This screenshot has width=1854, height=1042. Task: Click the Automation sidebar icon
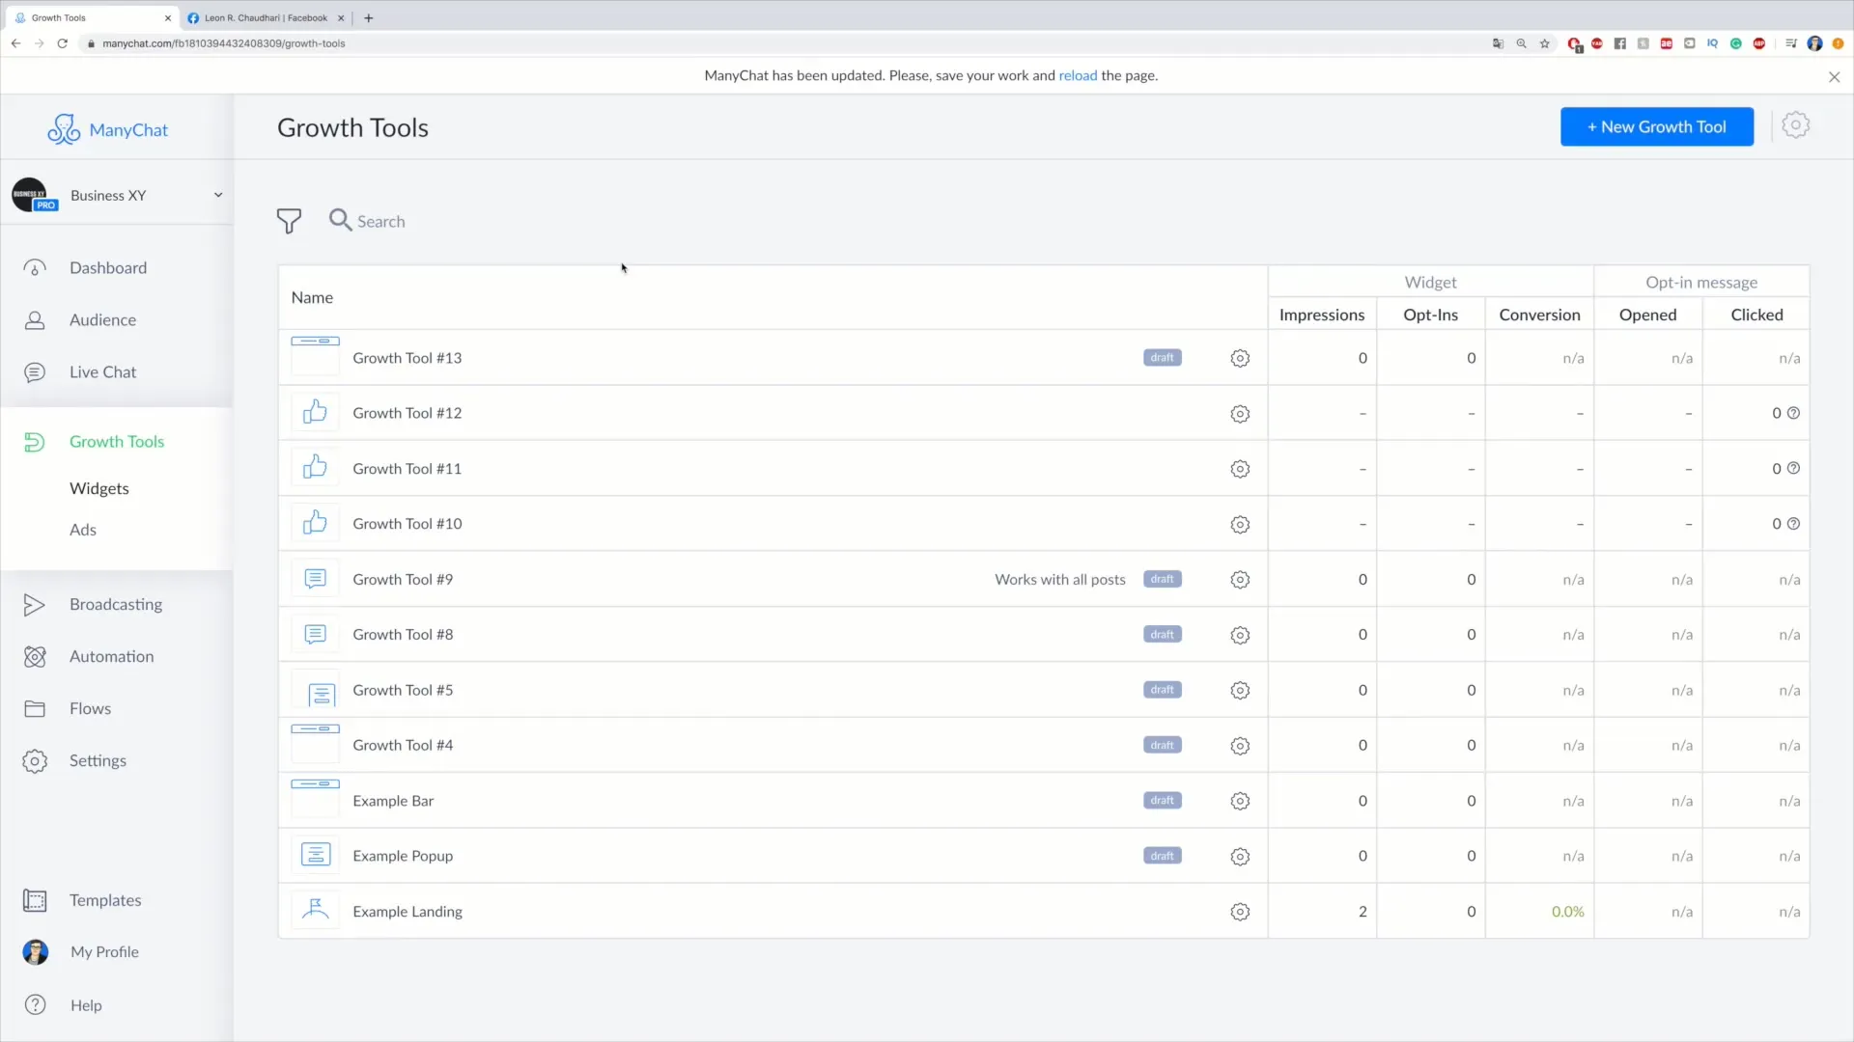33,655
